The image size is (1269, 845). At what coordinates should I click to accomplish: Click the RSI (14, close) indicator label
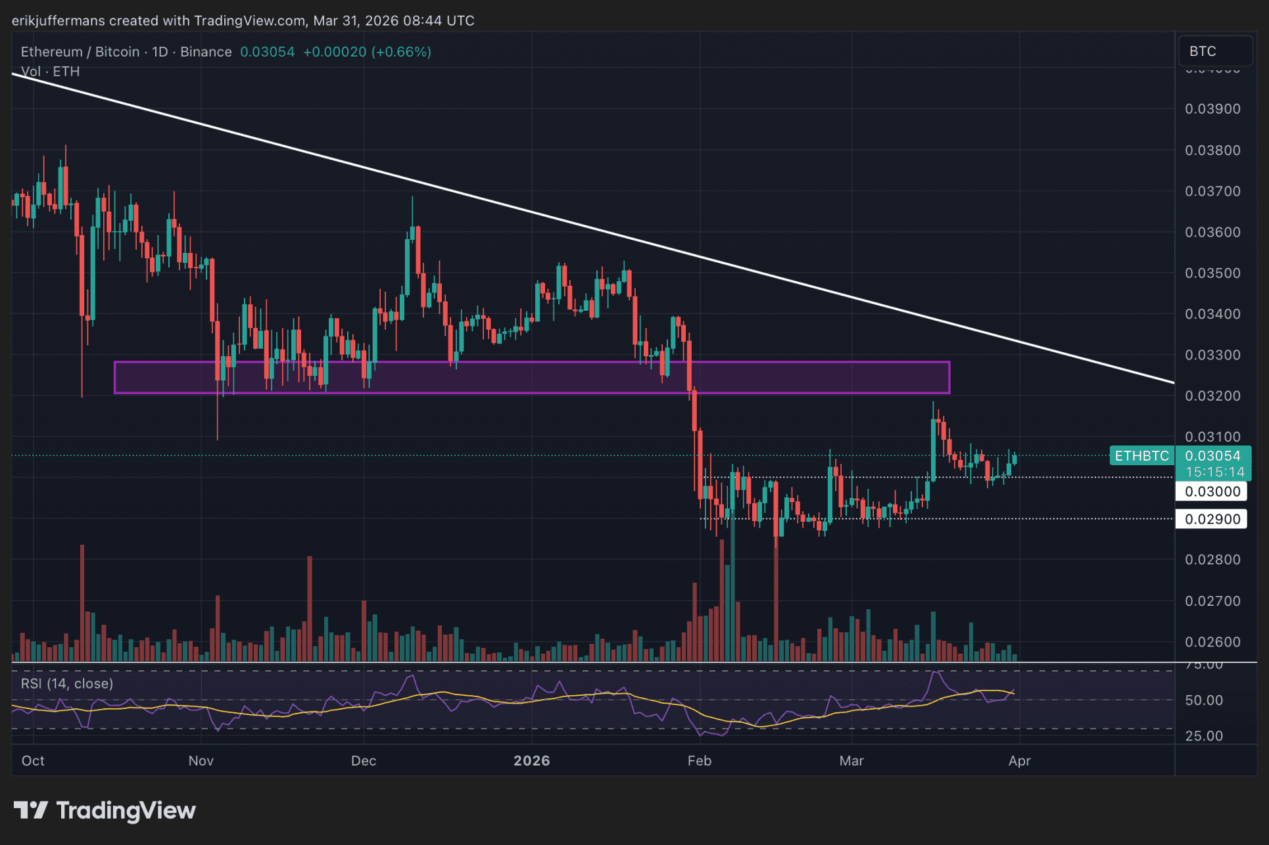(x=66, y=683)
